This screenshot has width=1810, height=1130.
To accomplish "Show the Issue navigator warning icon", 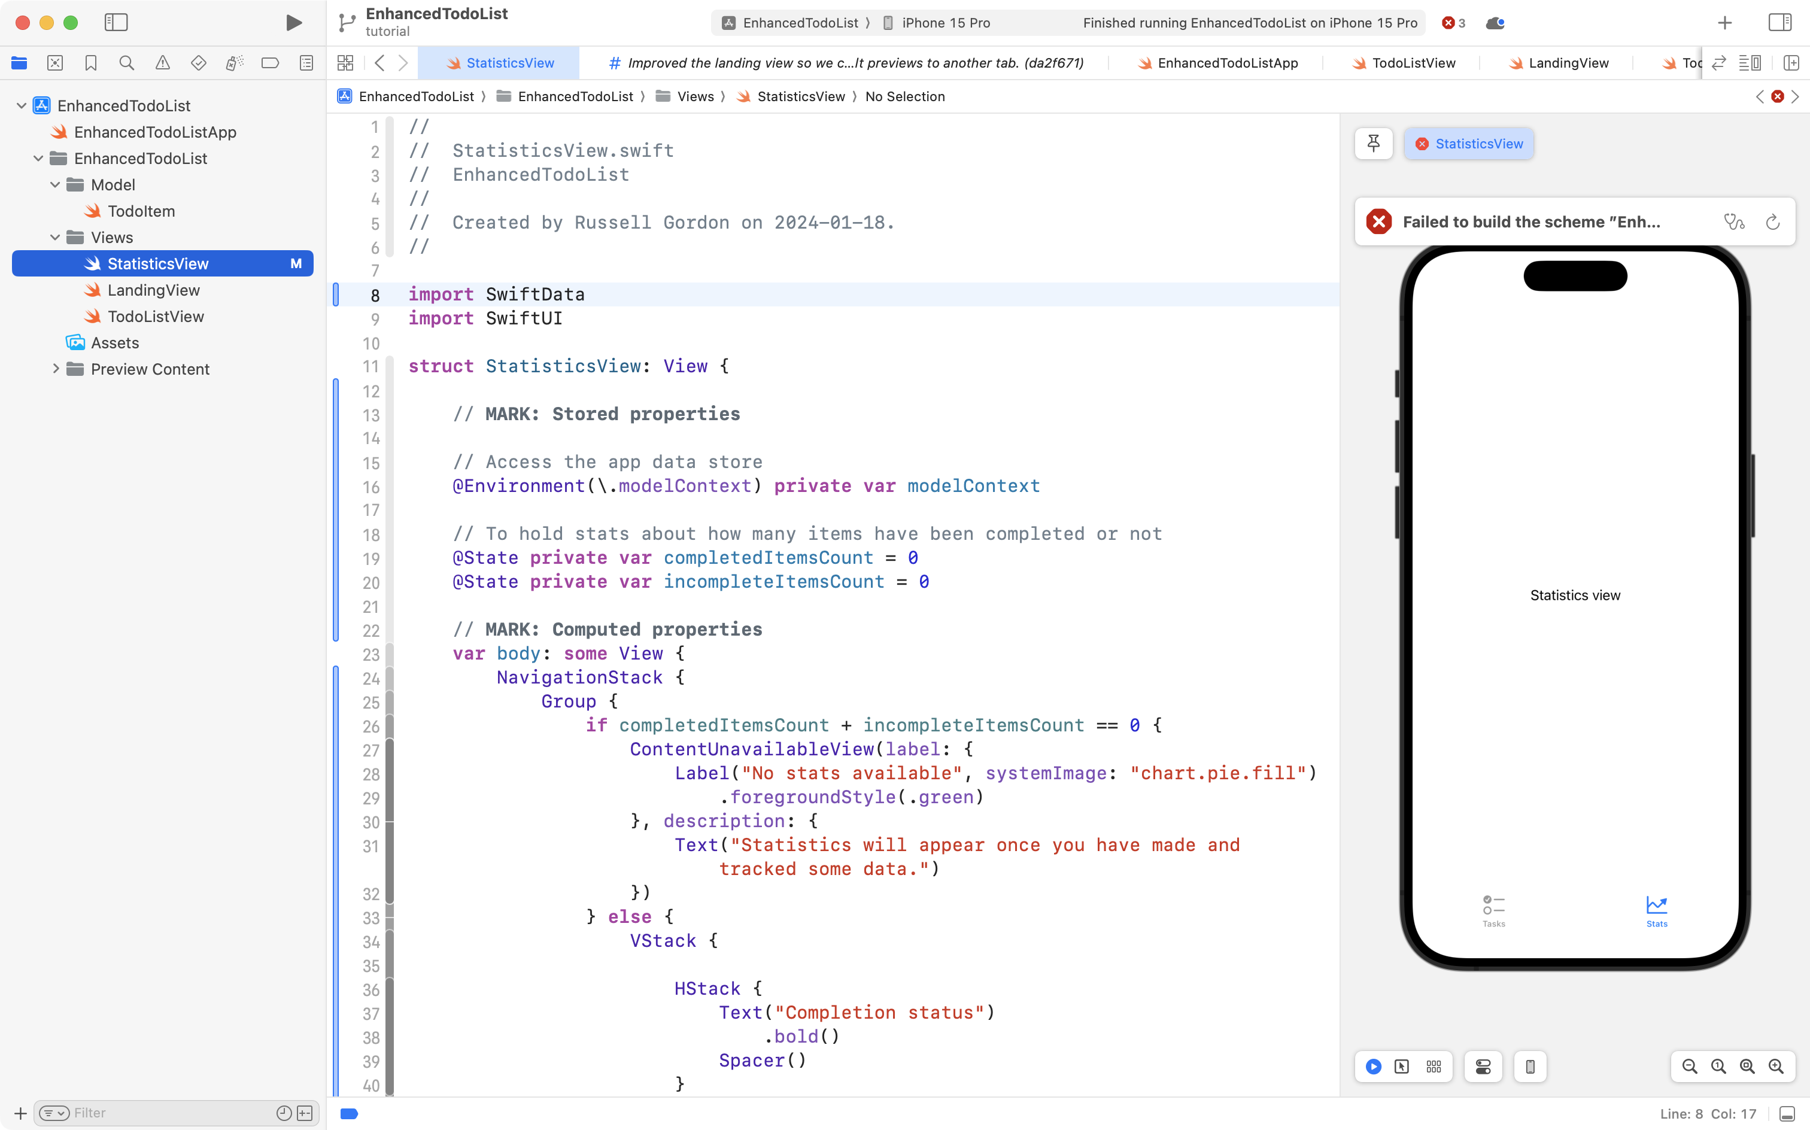I will tap(162, 63).
